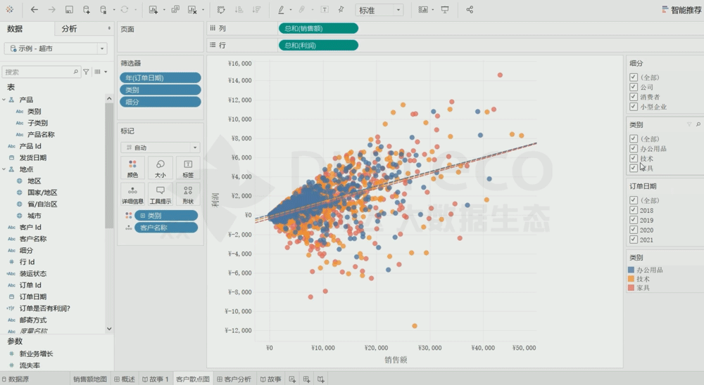
Task: Click the 技术 orange legend color swatch
Action: [631, 279]
